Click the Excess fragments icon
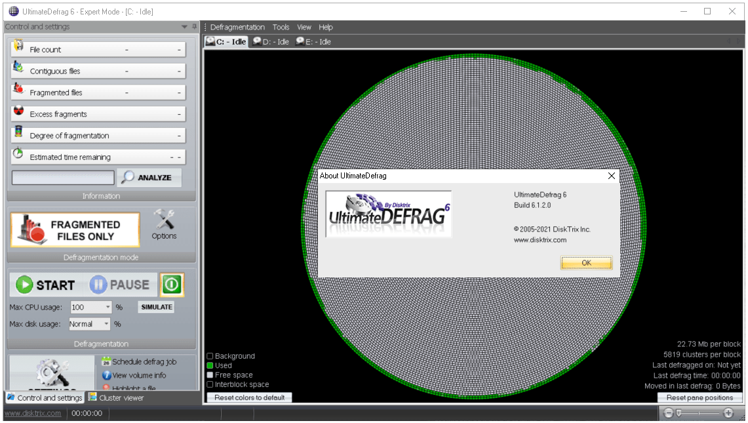This screenshot has width=748, height=423. pyautogui.click(x=18, y=111)
